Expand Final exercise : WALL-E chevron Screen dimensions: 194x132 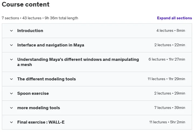11,122
